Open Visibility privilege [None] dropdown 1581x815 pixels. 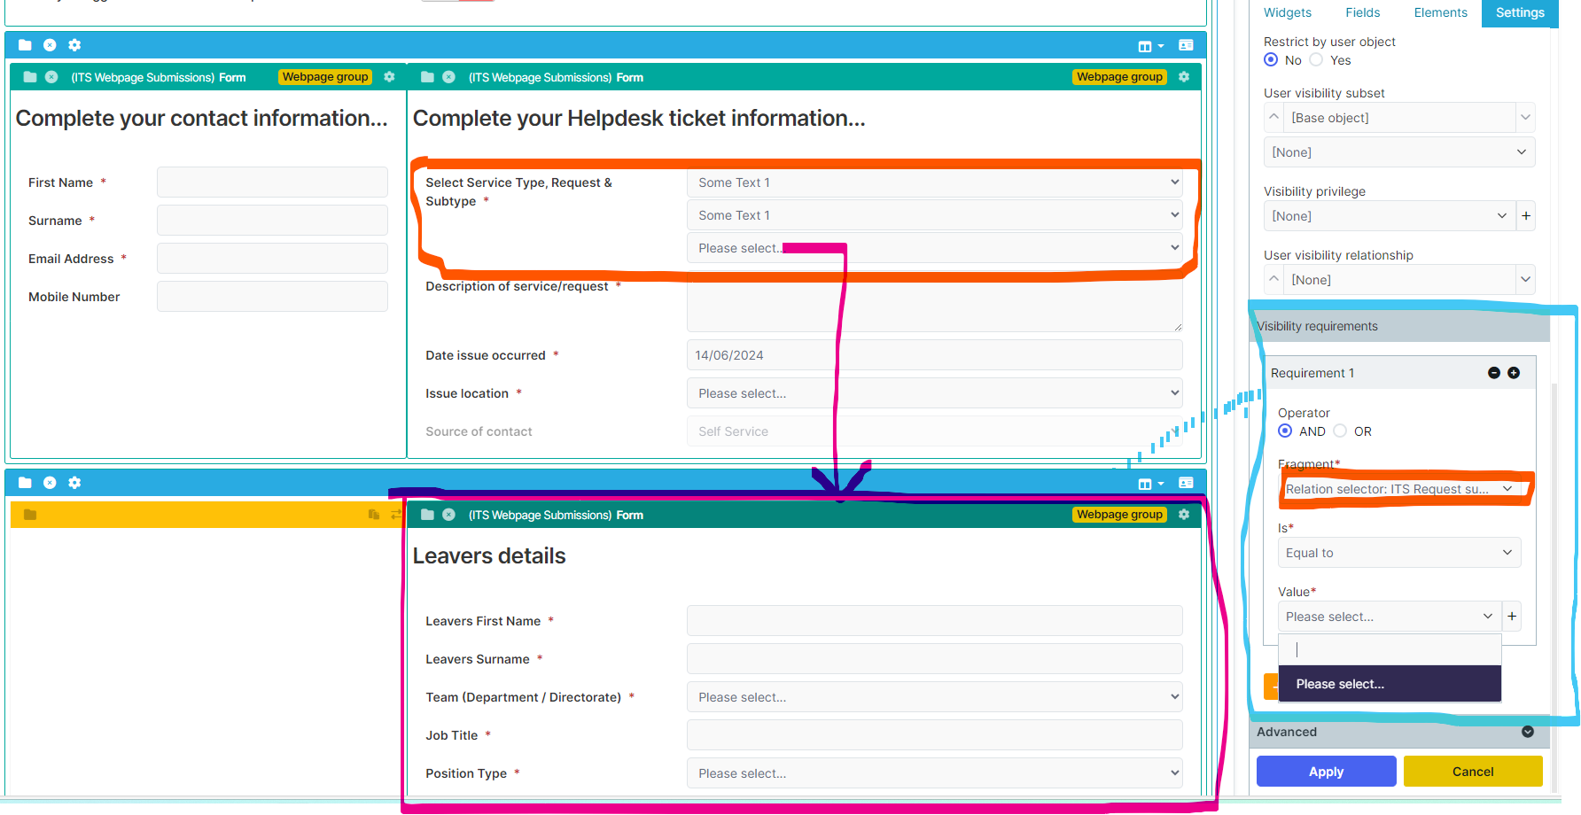1390,216
